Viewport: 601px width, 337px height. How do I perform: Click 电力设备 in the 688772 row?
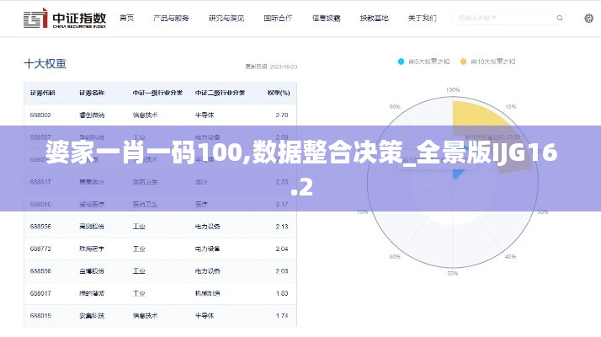click(207, 249)
